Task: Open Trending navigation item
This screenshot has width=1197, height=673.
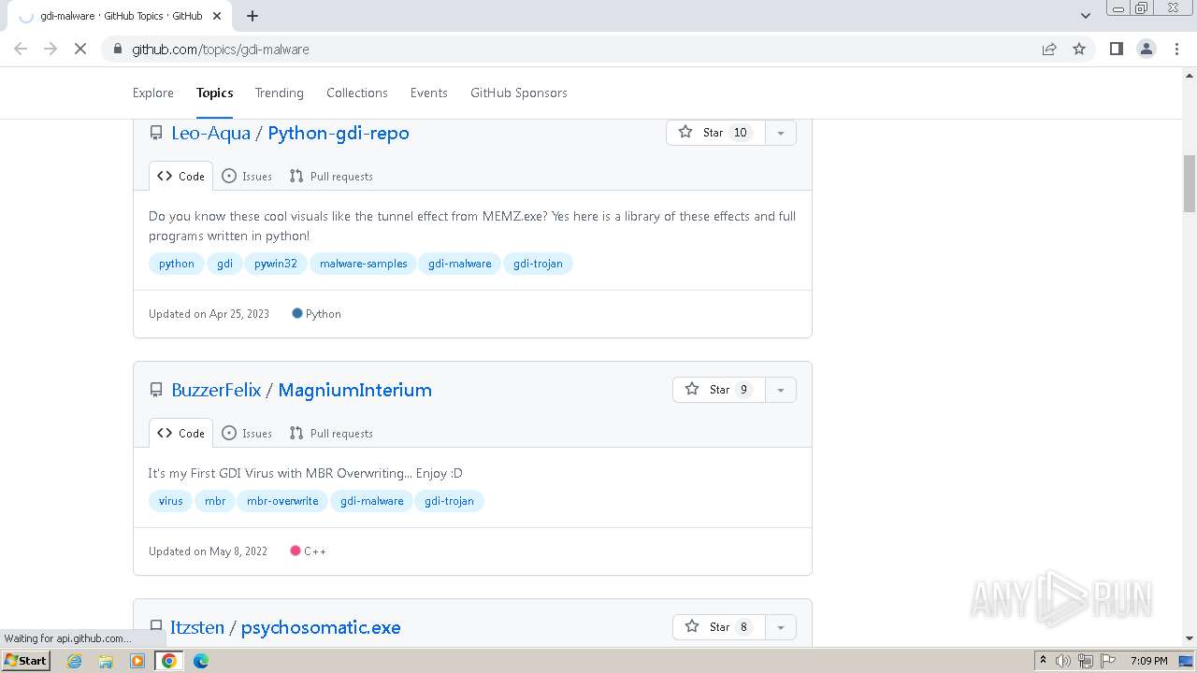Action: click(x=280, y=93)
